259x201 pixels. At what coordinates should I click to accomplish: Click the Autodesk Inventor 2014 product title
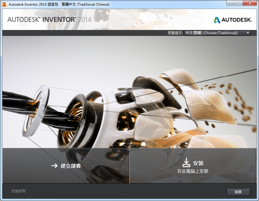coord(49,20)
